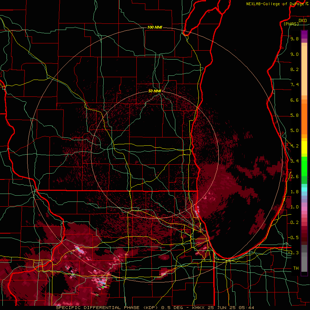The height and width of the screenshot is (310, 310).
Task: Click the 7.4 value on the scale
Action: pos(294,85)
